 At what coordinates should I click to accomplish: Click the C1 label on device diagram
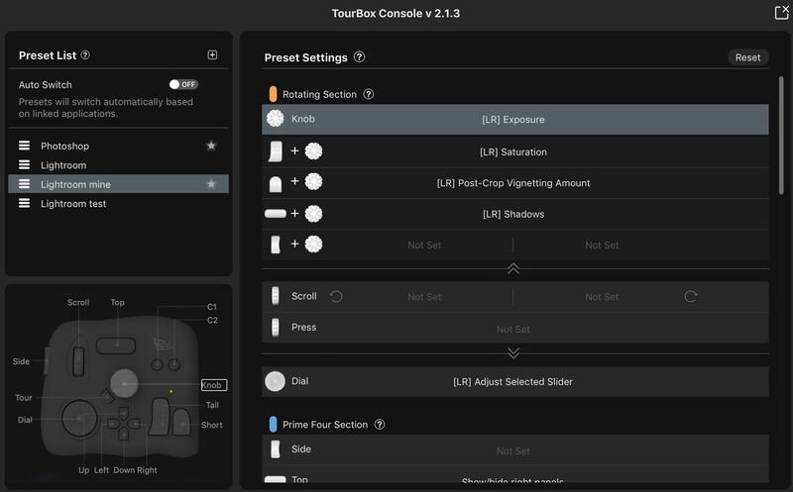212,307
